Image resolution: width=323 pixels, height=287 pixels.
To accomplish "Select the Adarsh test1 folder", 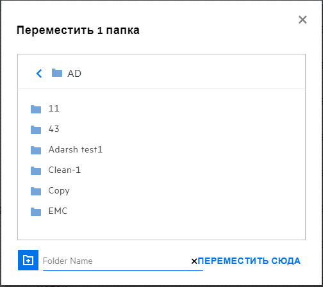I will 76,149.
